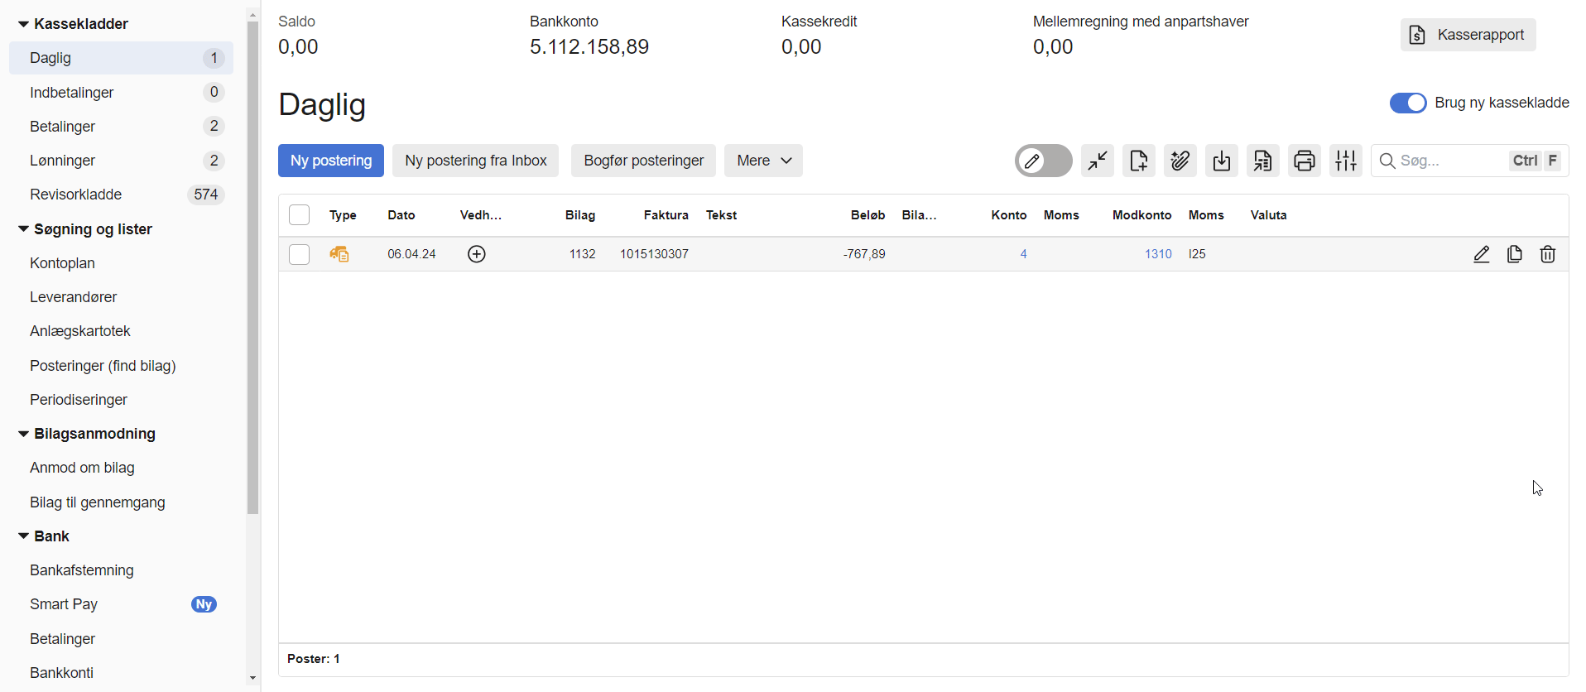The height and width of the screenshot is (692, 1586).
Task: Click the print icon in the toolbar
Action: pos(1304,161)
